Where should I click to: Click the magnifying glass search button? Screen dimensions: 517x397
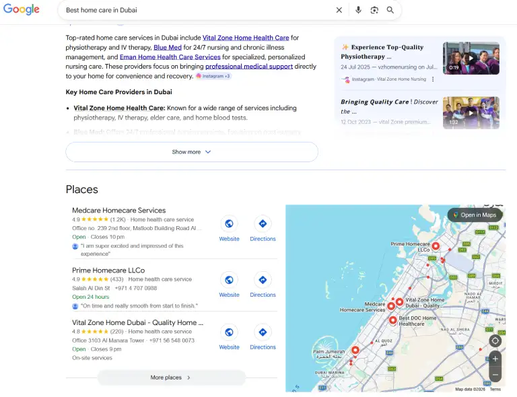click(390, 10)
